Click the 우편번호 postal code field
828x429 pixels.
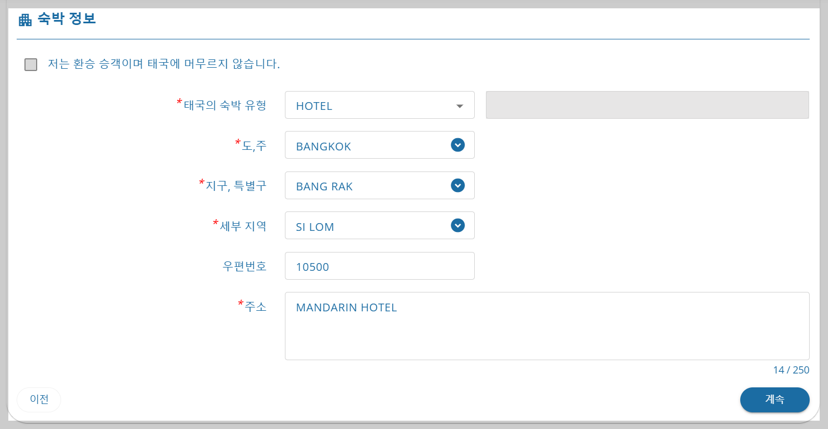[x=379, y=265]
